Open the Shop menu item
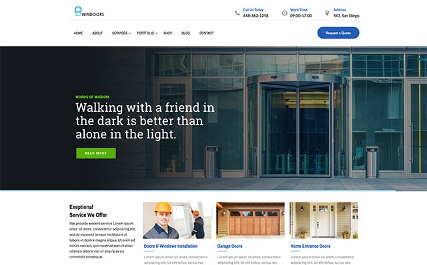Screen dimensions: 427x265 [x=167, y=33]
